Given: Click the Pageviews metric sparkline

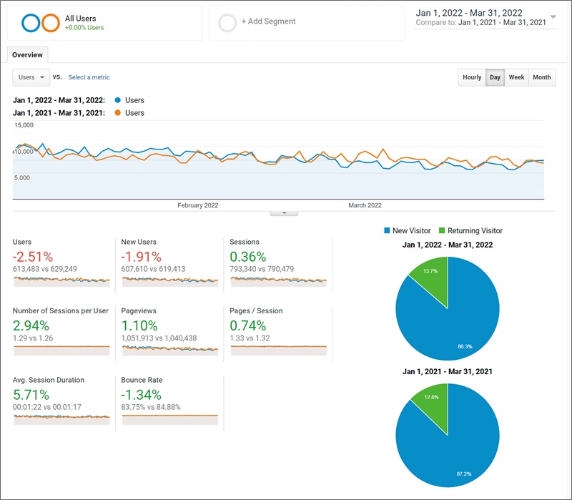Looking at the screenshot, I should (x=170, y=350).
